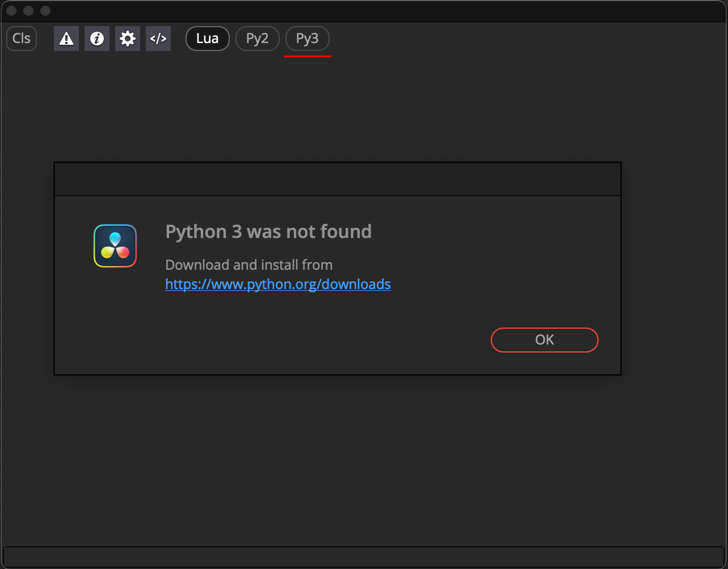Click the DaVinci Resolve logo in dialog
Screen dimensions: 728x569
coord(115,246)
